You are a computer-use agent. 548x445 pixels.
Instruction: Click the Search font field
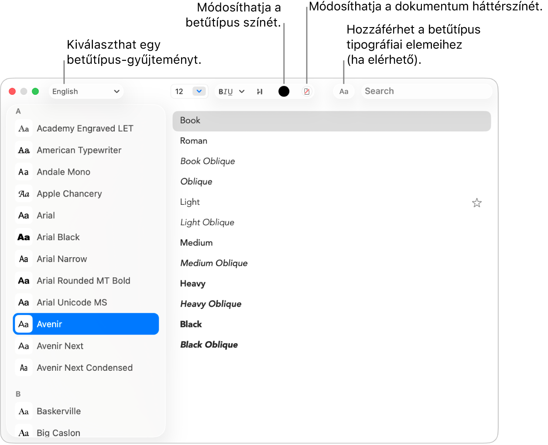pos(427,91)
